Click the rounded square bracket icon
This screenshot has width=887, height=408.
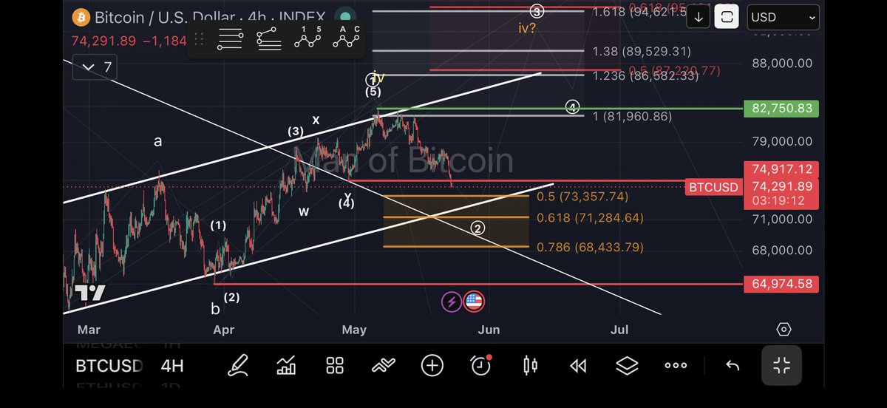click(x=727, y=17)
